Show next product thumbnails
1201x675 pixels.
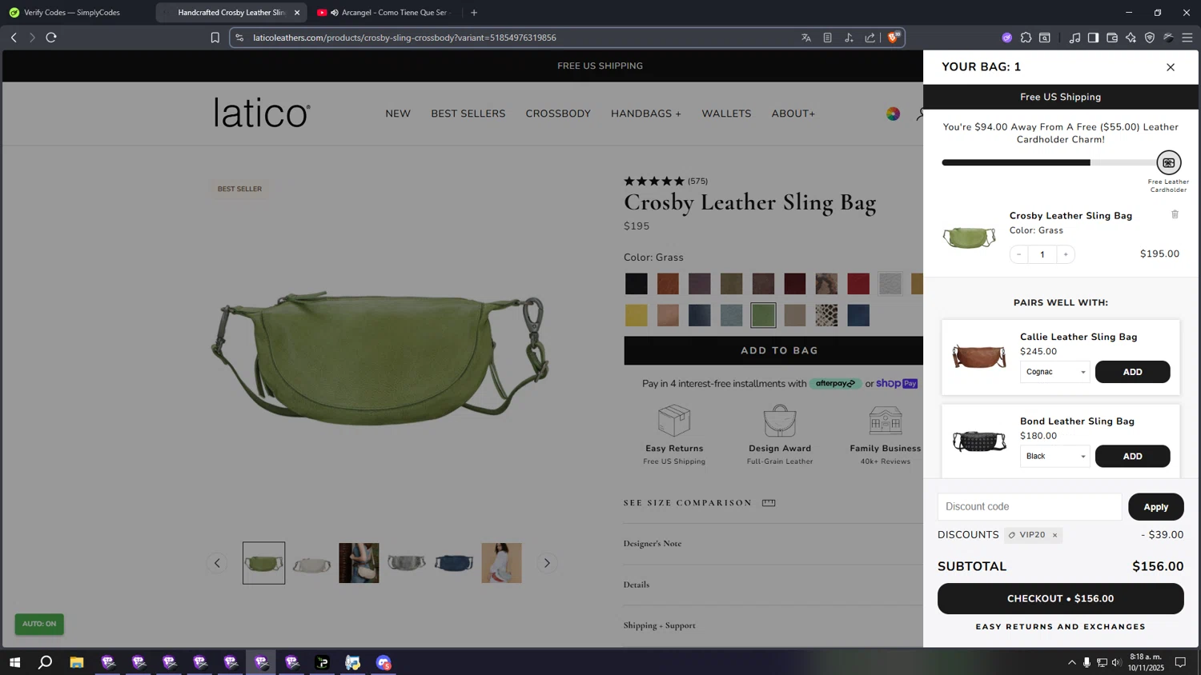pyautogui.click(x=547, y=563)
